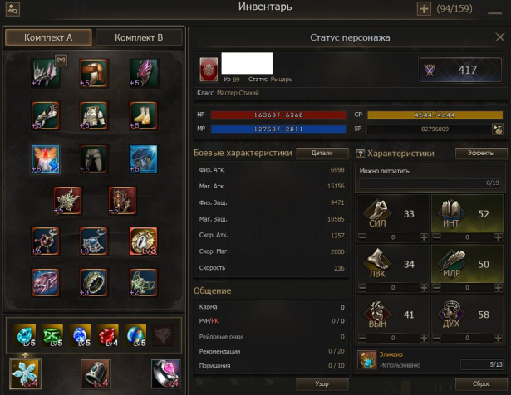The image size is (511, 395).
Task: Click the Сброс reset button
Action: point(481,384)
